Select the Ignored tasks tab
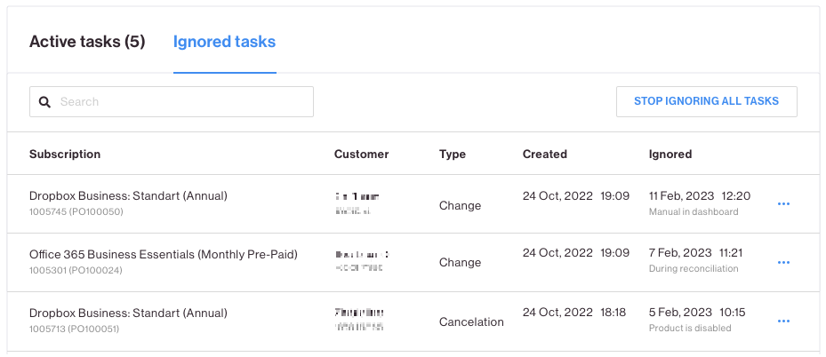Screen dimensions: 826x357 pyautogui.click(x=224, y=42)
